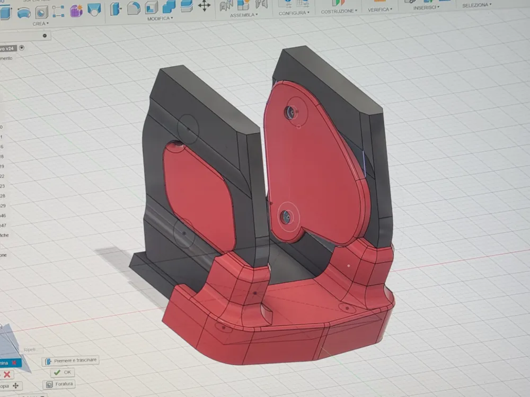The width and height of the screenshot is (530, 397).
Task: Click the Move/Copy cross-arrows icon
Action: pos(204,5)
